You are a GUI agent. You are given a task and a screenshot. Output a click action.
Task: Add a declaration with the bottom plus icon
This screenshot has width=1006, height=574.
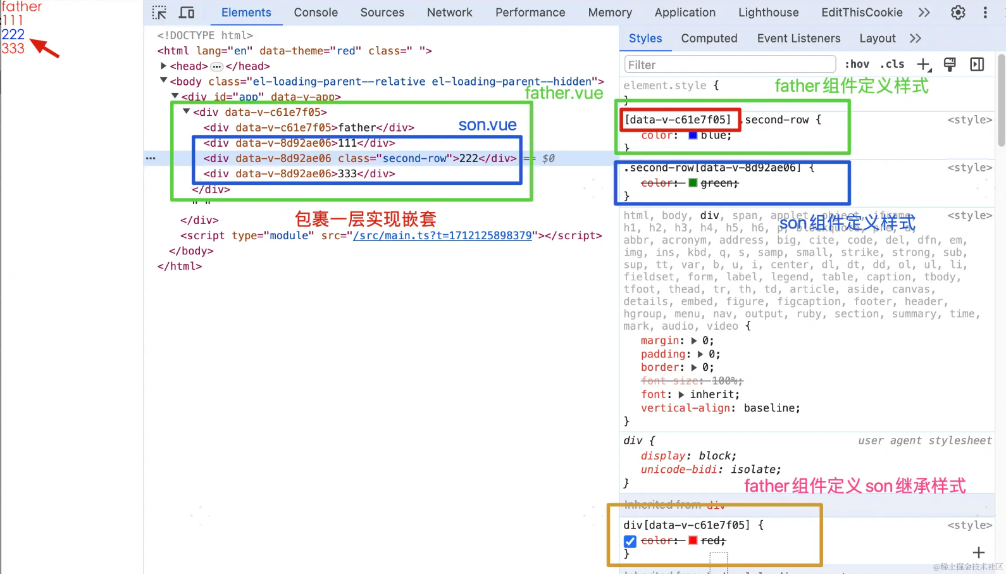(979, 552)
